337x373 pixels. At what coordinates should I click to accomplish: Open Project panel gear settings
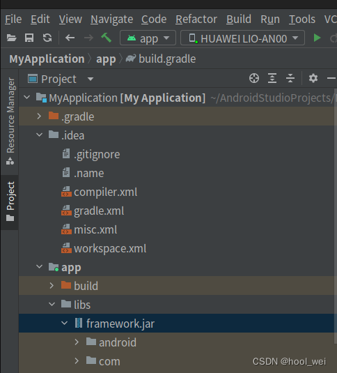pos(313,78)
